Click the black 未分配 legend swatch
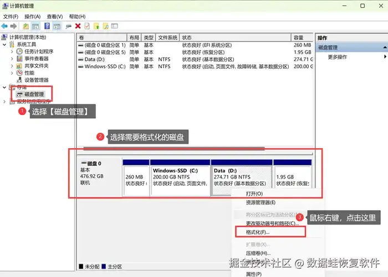The width and height of the screenshot is (388, 277). (x=81, y=266)
